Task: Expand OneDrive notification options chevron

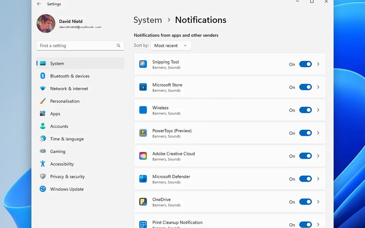Action: pyautogui.click(x=318, y=202)
